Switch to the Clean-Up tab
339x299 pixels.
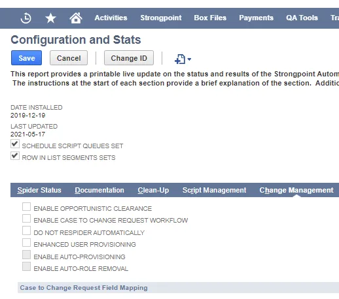pyautogui.click(x=153, y=190)
